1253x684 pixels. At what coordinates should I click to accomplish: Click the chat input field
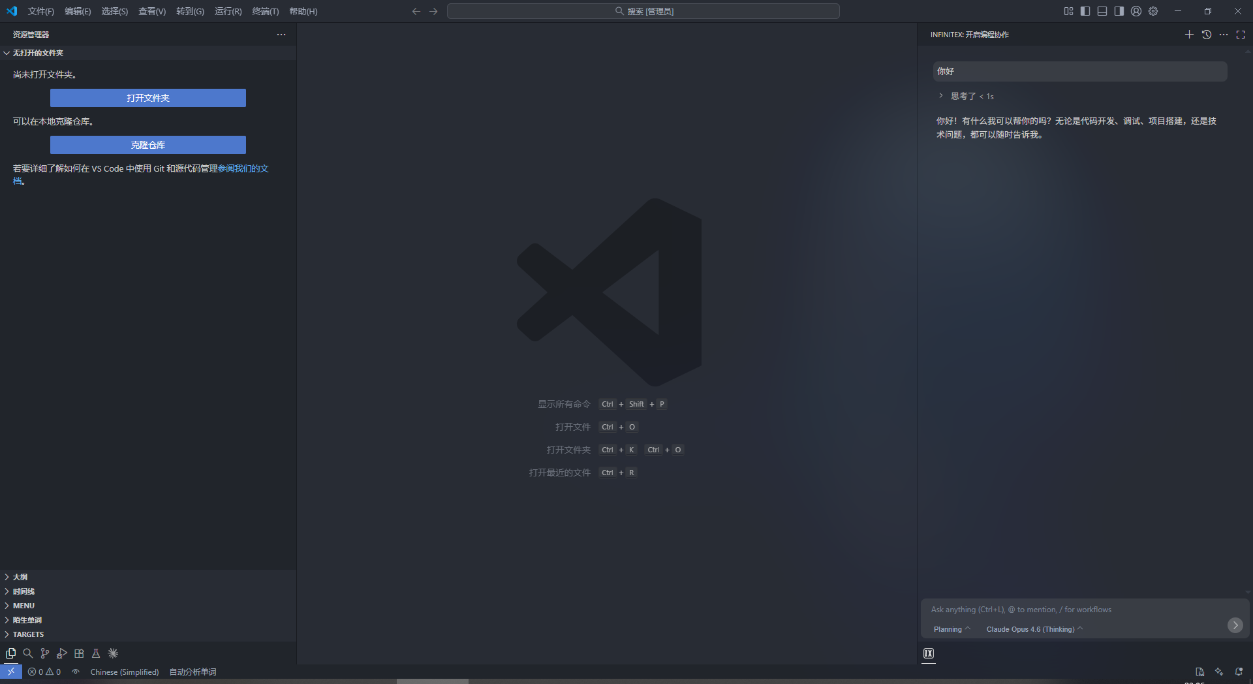point(1070,610)
